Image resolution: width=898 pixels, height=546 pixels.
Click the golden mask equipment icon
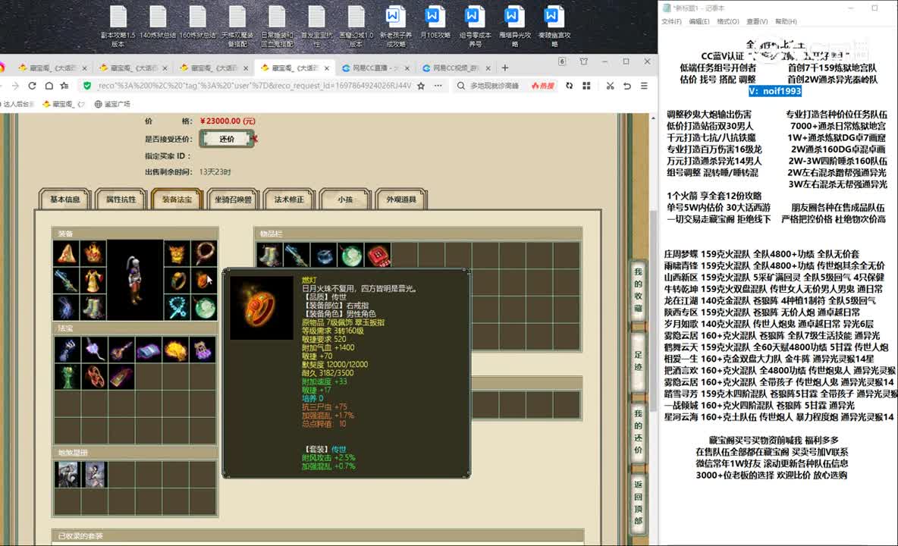177,253
